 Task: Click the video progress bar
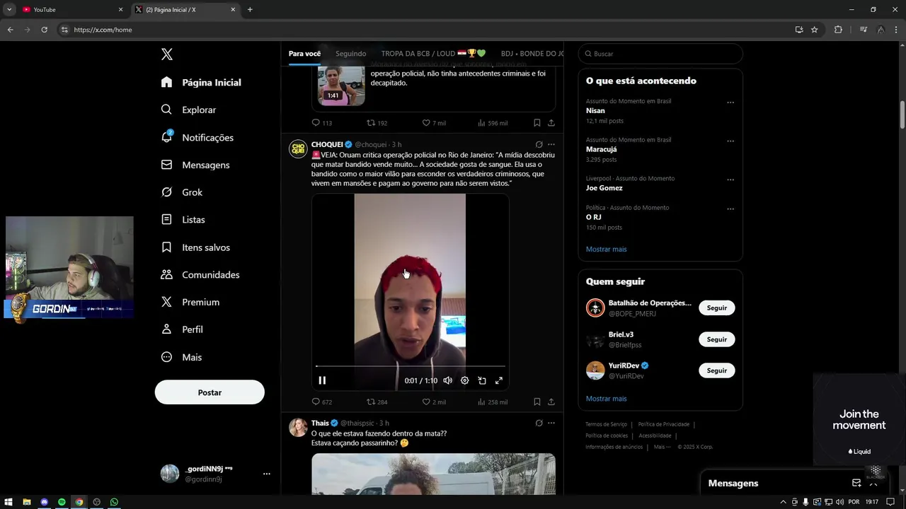pos(411,366)
